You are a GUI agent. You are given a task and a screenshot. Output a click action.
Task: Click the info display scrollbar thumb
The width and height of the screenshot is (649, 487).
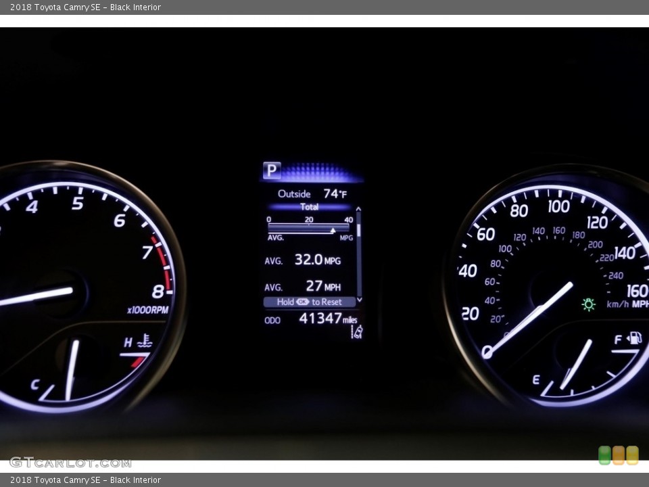tap(359, 230)
